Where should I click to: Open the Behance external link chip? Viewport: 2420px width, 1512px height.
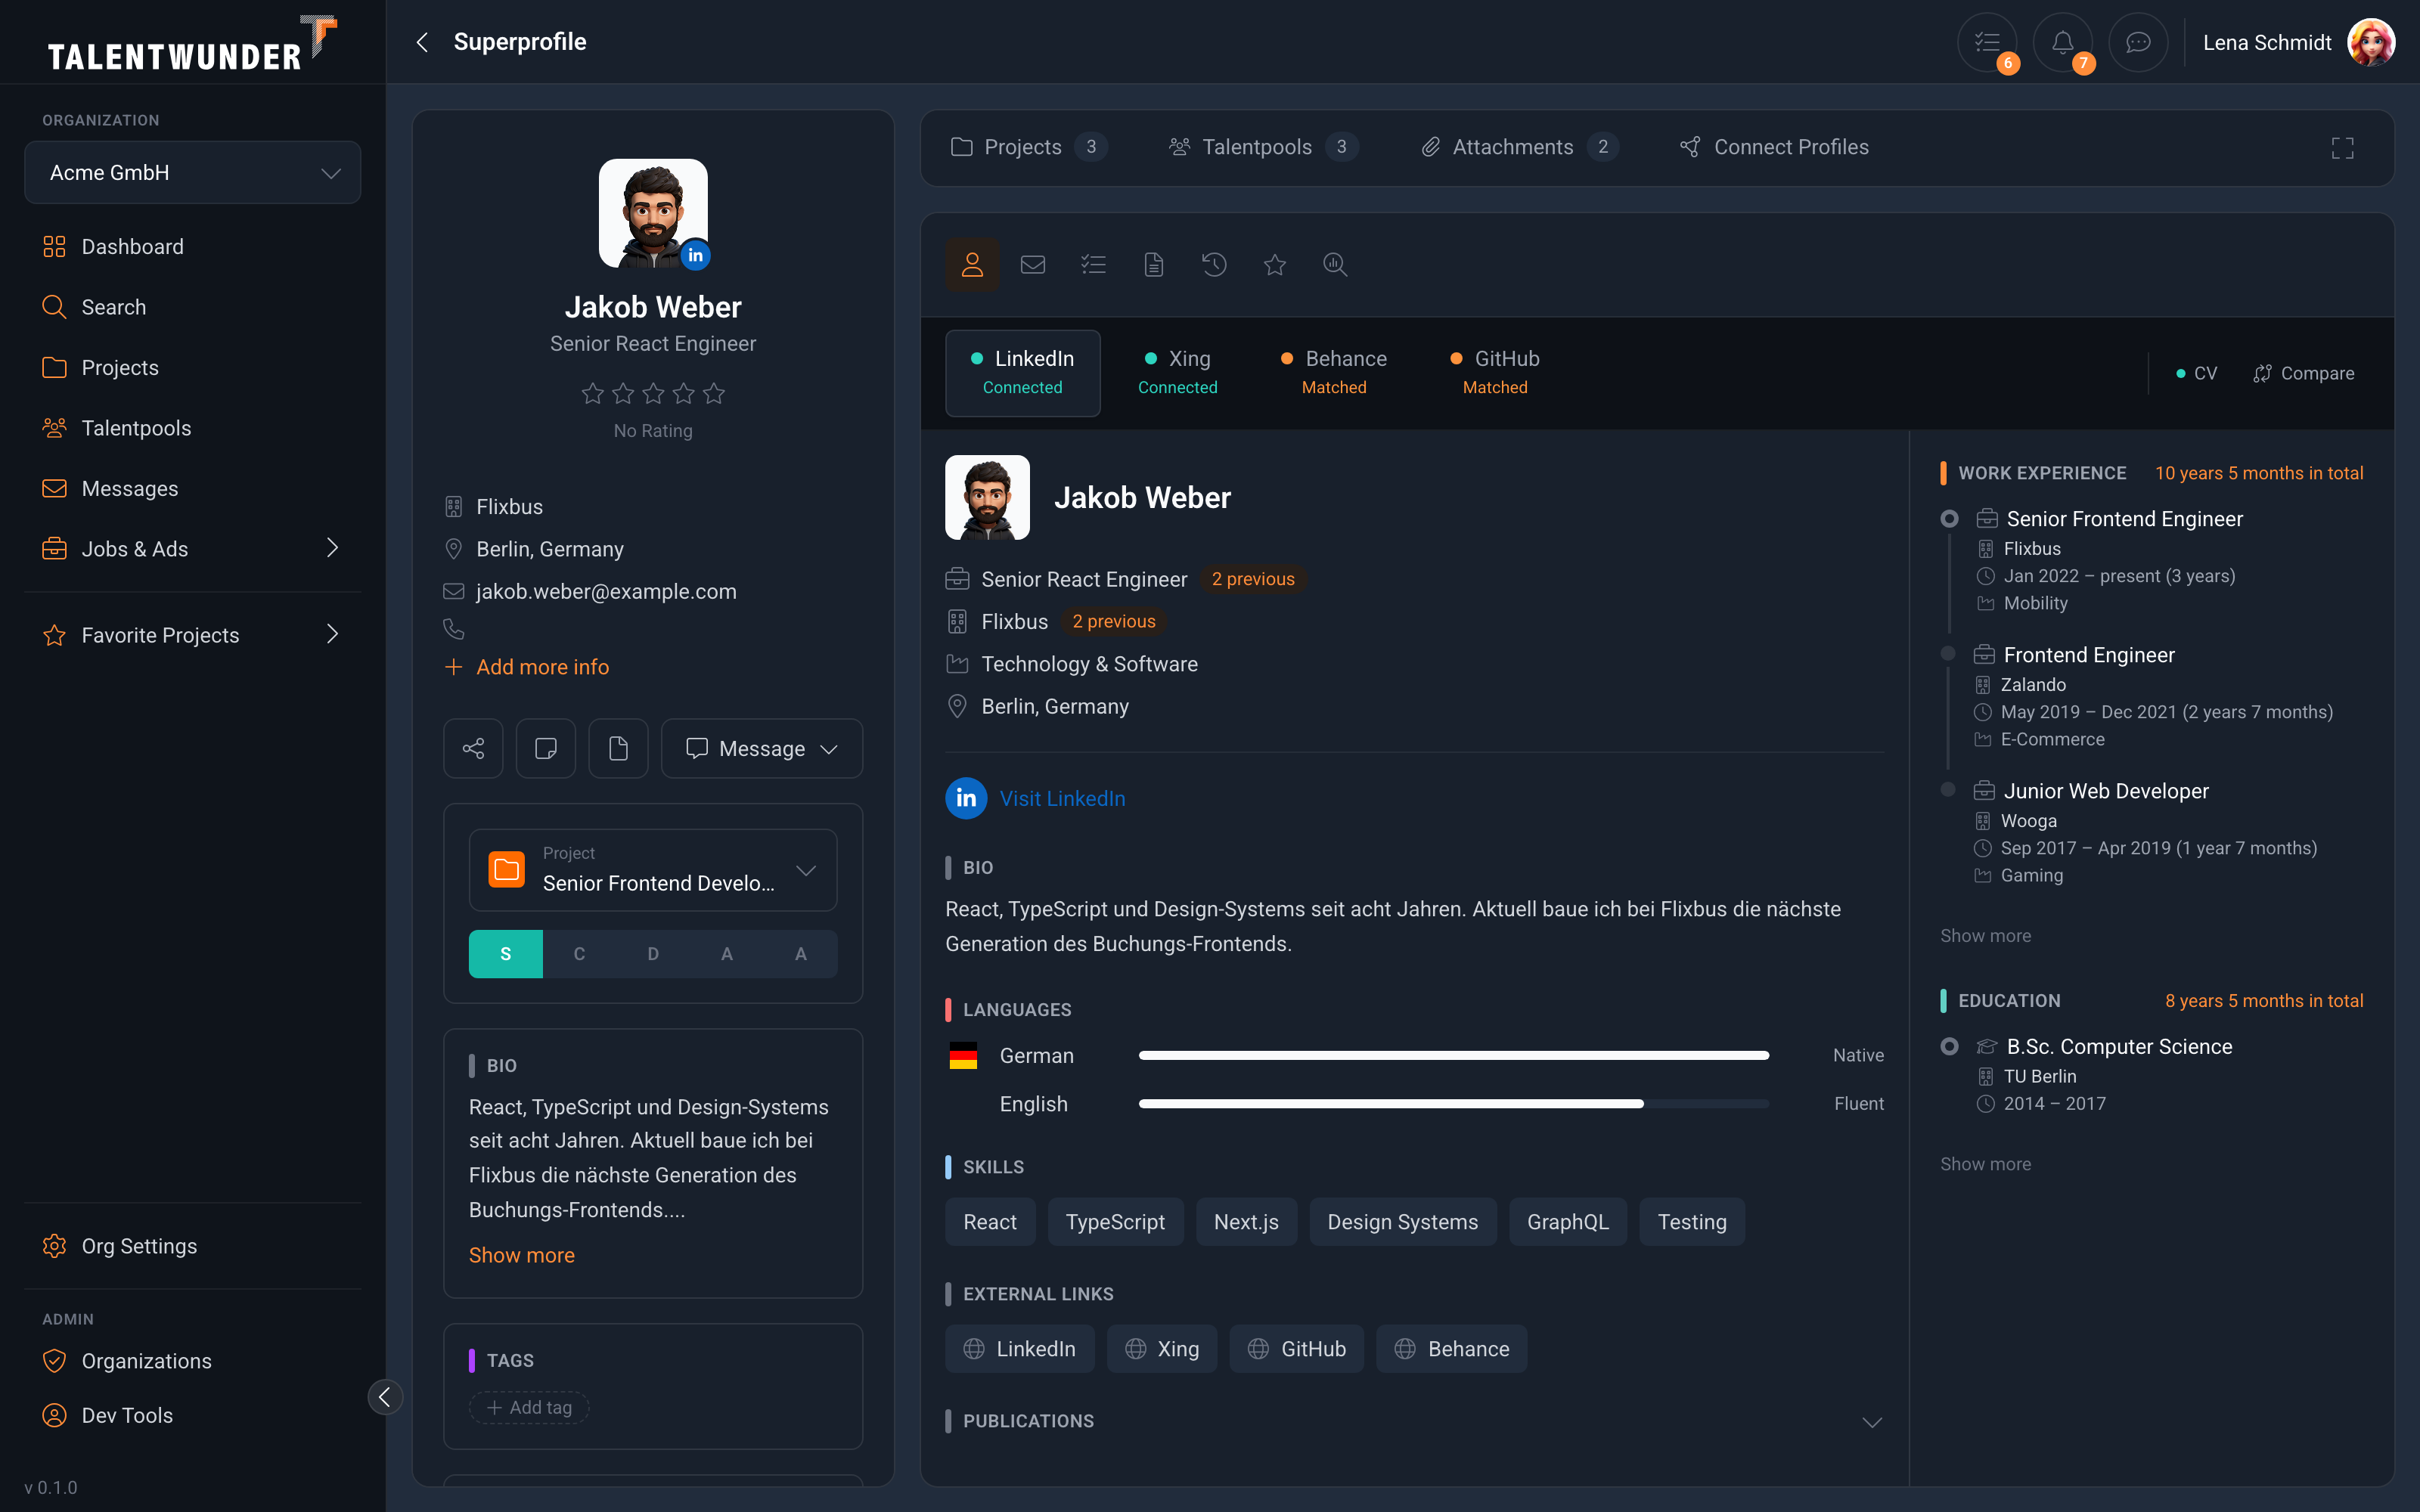(1452, 1349)
